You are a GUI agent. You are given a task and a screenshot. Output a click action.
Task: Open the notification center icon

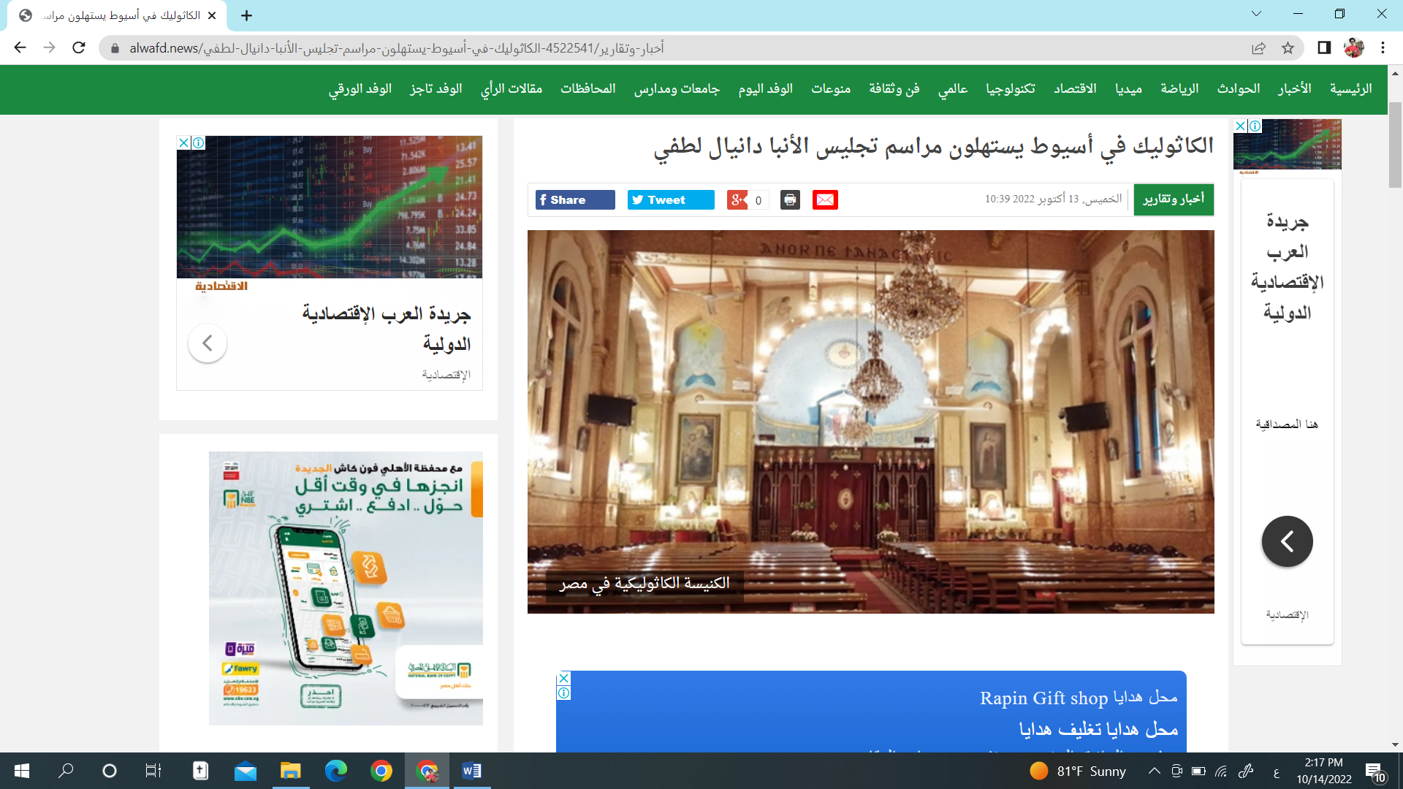1376,771
